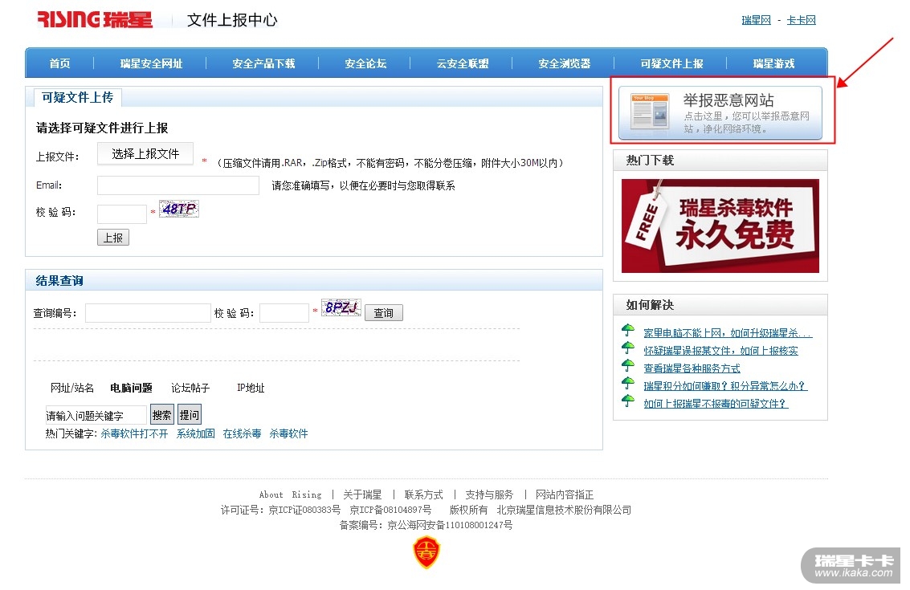
Task: Open 支持与服务 footer link
Action: click(x=489, y=494)
